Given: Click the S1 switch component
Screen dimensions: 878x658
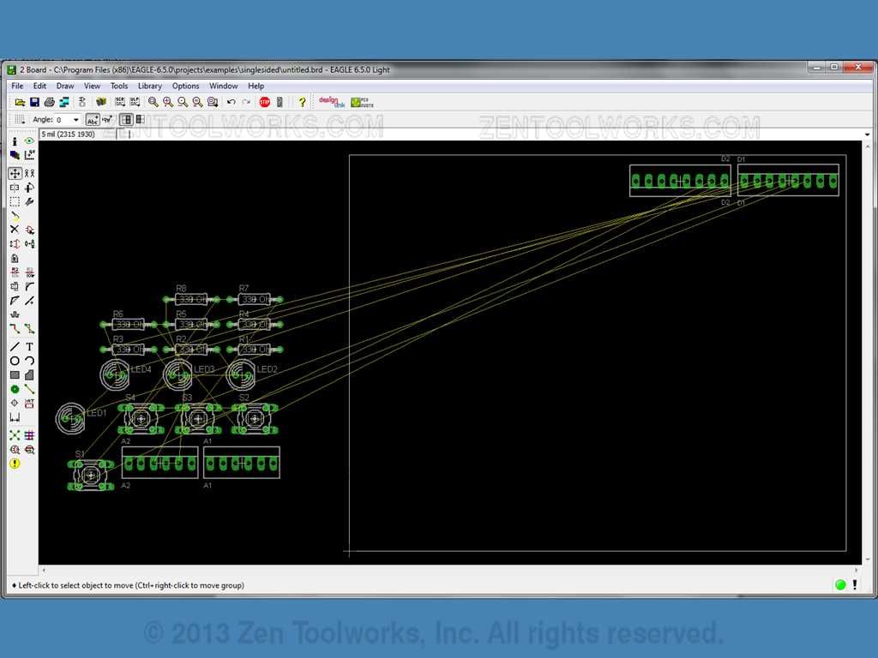Looking at the screenshot, I should pos(91,475).
